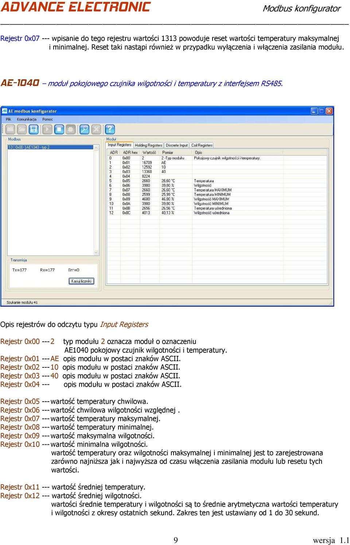Click the Wartość column header

(x=149, y=152)
